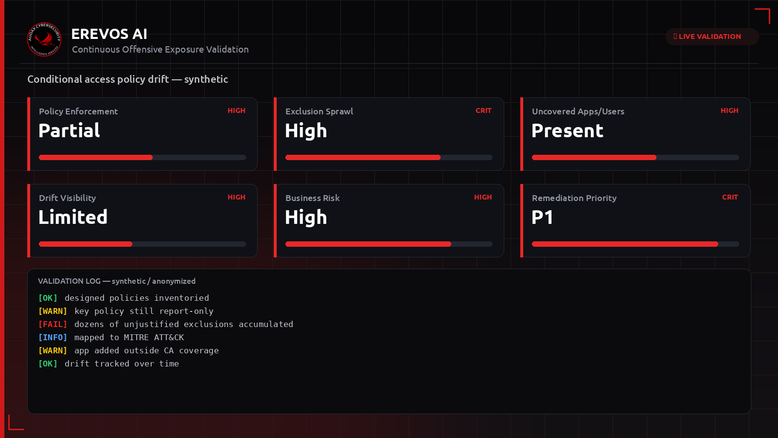Click the Policy Enforcement progress bar
The image size is (778, 438).
click(x=142, y=157)
